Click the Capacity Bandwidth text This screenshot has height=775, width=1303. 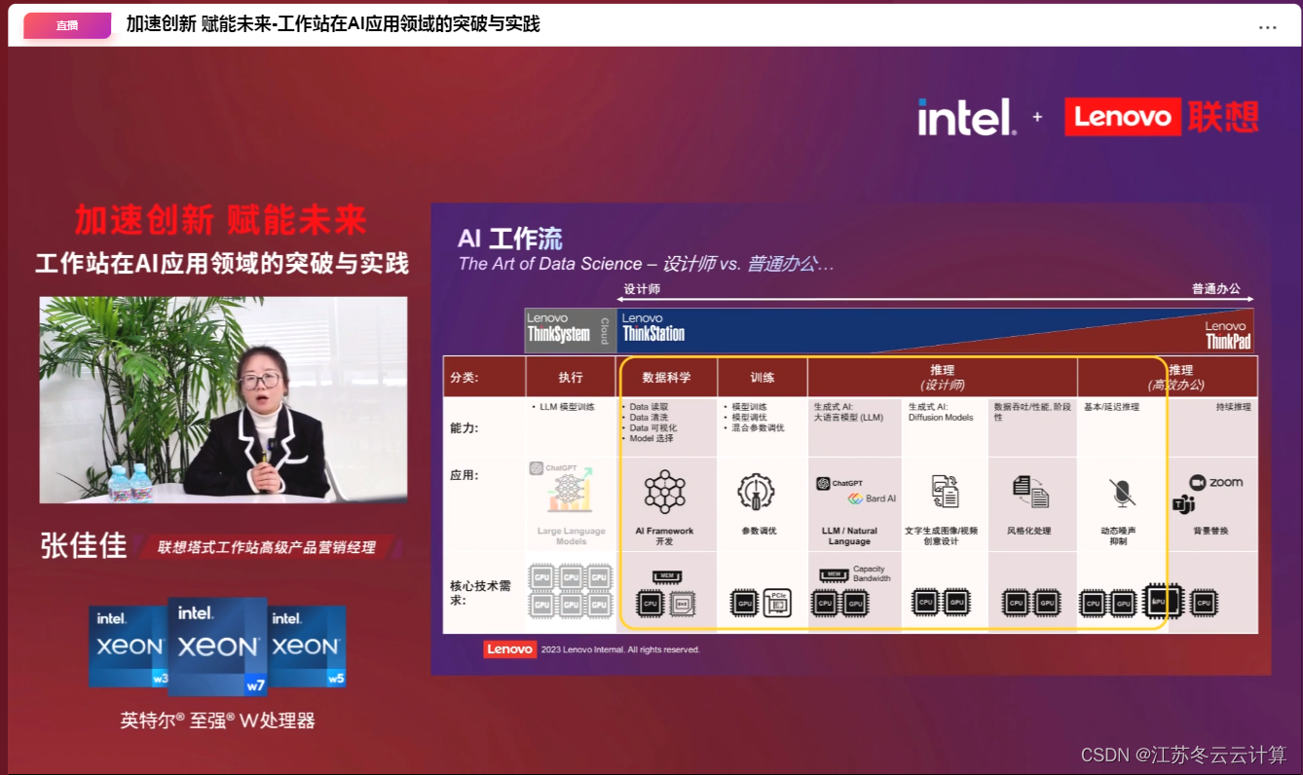872,573
